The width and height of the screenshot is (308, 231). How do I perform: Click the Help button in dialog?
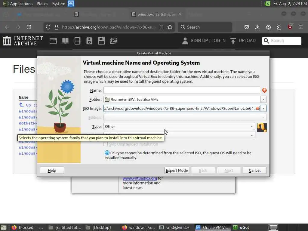(x=52, y=170)
